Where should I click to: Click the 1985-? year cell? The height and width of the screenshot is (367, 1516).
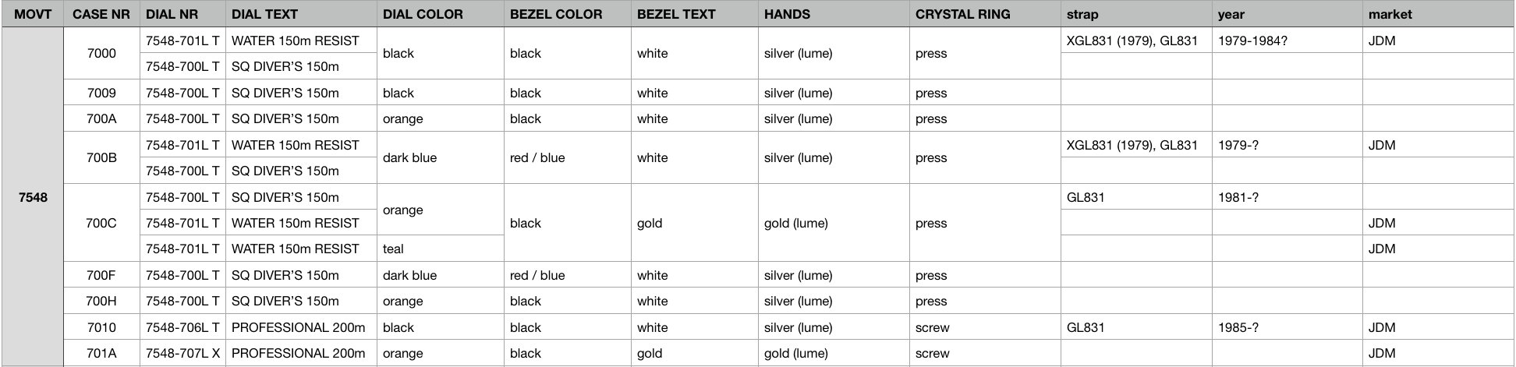pos(1287,327)
